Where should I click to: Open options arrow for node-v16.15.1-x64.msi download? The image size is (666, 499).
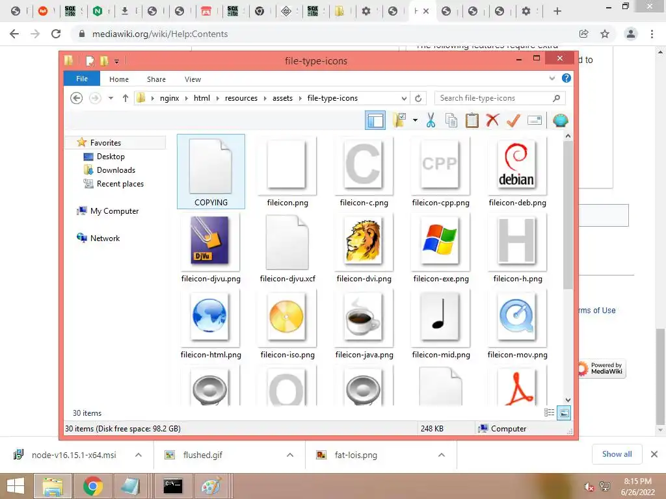139,455
